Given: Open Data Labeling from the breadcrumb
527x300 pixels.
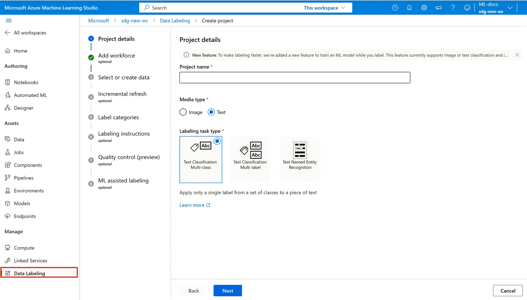Looking at the screenshot, I should 175,21.
